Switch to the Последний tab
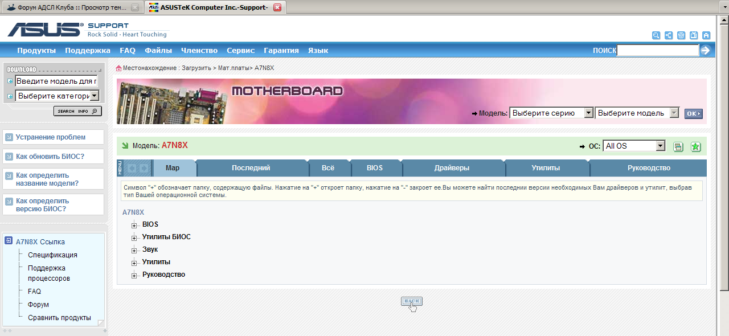Viewport: 729px width, 336px height. (x=251, y=168)
